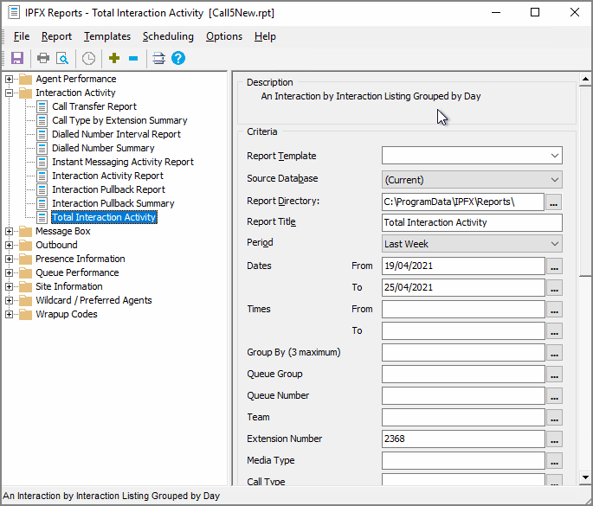Expand the Outbound tree node
The height and width of the screenshot is (506, 593).
[9, 246]
